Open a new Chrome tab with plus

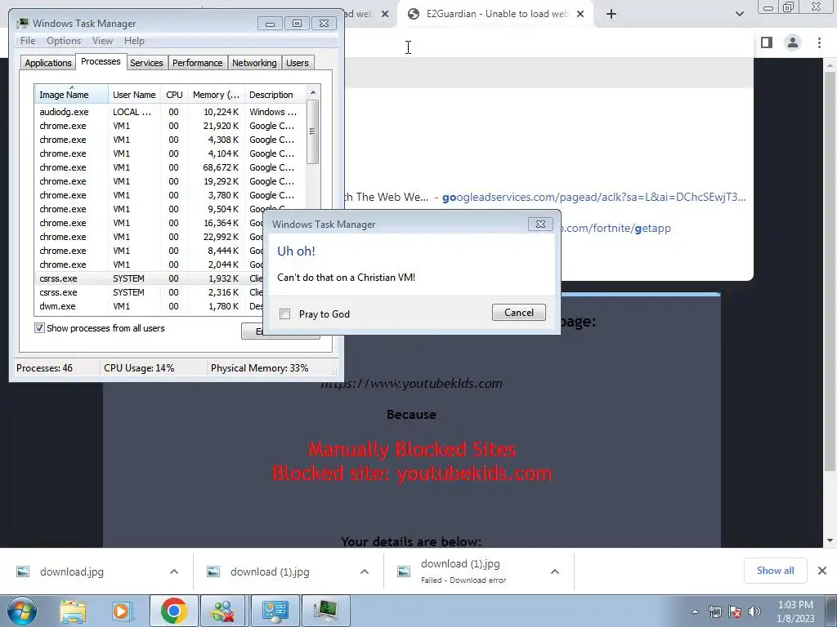click(611, 14)
